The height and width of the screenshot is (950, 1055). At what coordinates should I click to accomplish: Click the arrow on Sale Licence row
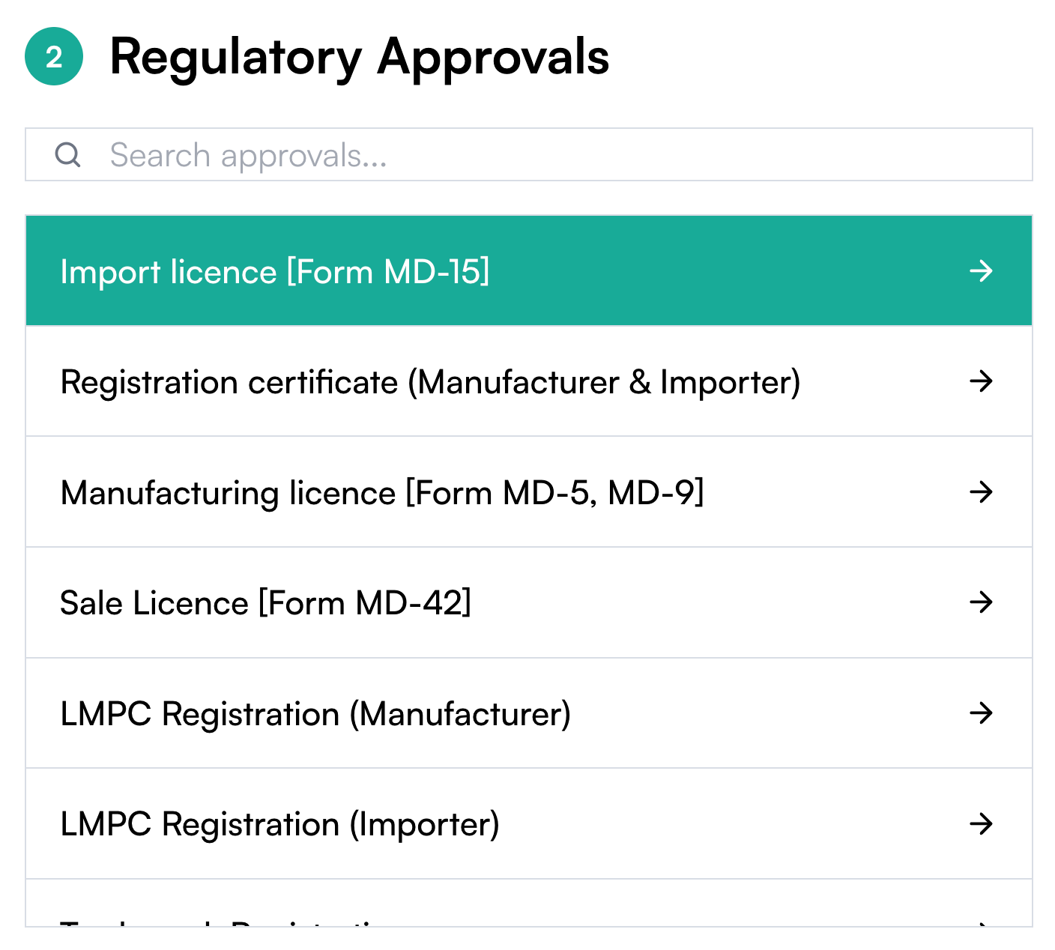(x=981, y=602)
